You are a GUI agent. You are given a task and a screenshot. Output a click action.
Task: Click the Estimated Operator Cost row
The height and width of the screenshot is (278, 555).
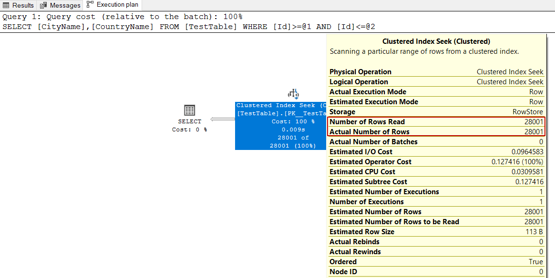pyautogui.click(x=436, y=162)
